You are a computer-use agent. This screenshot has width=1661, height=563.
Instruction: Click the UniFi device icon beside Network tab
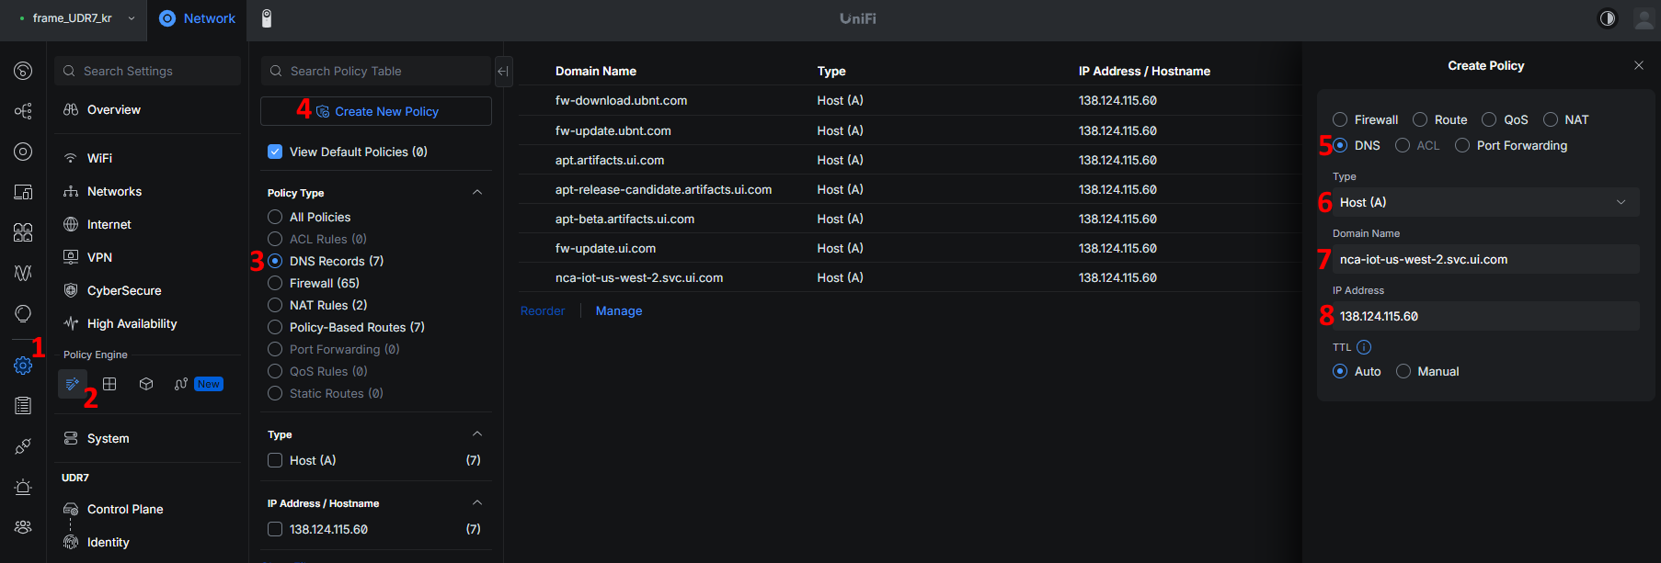pyautogui.click(x=267, y=18)
